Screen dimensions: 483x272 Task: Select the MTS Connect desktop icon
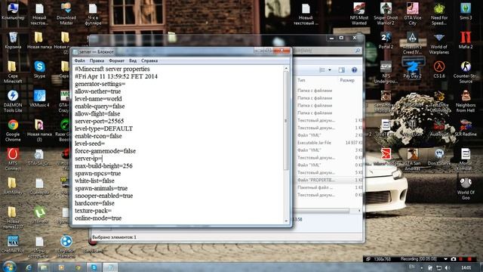point(13,159)
